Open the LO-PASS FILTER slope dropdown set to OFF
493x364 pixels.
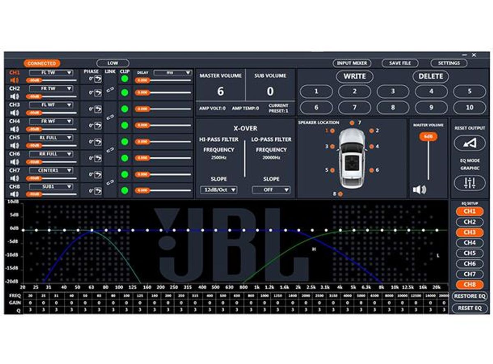pyautogui.click(x=271, y=190)
